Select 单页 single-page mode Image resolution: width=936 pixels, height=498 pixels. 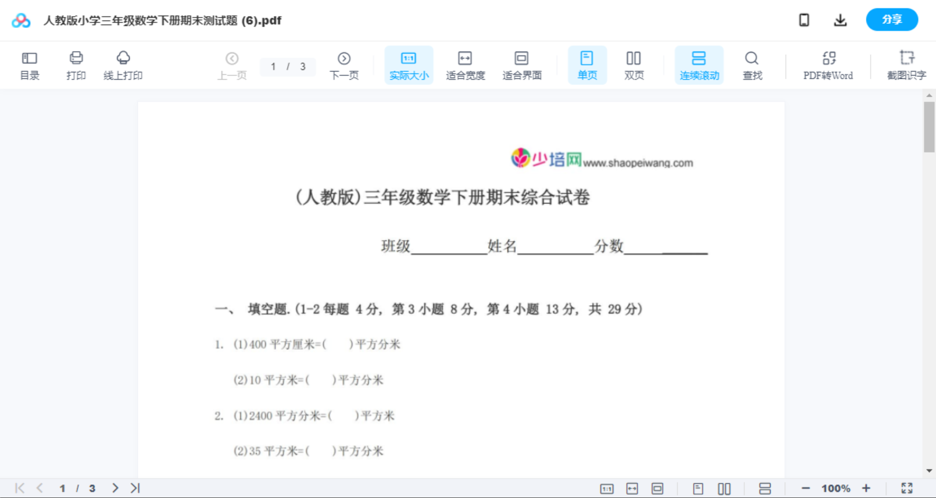coord(587,65)
